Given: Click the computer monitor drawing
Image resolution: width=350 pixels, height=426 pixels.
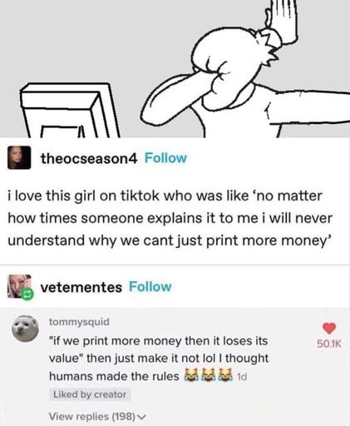Looking at the screenshot, I should tap(69, 111).
